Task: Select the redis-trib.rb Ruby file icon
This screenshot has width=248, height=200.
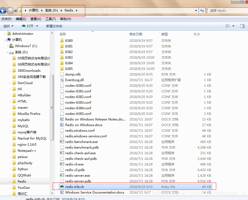Action: pyautogui.click(x=62, y=187)
